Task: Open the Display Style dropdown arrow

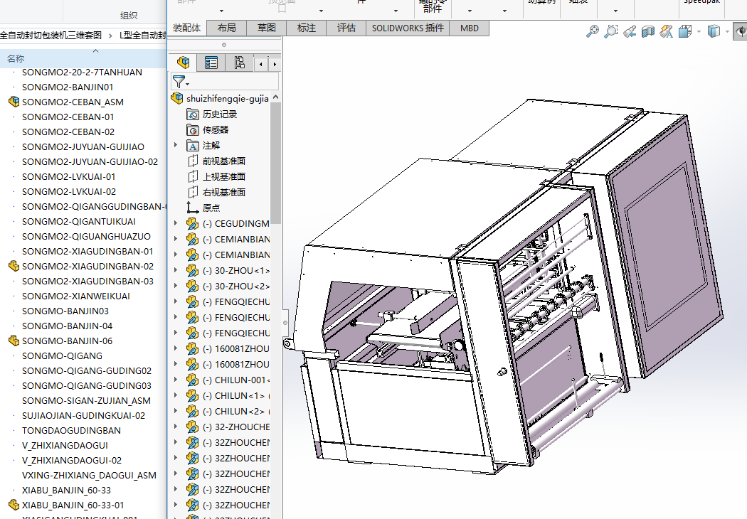Action: point(726,32)
